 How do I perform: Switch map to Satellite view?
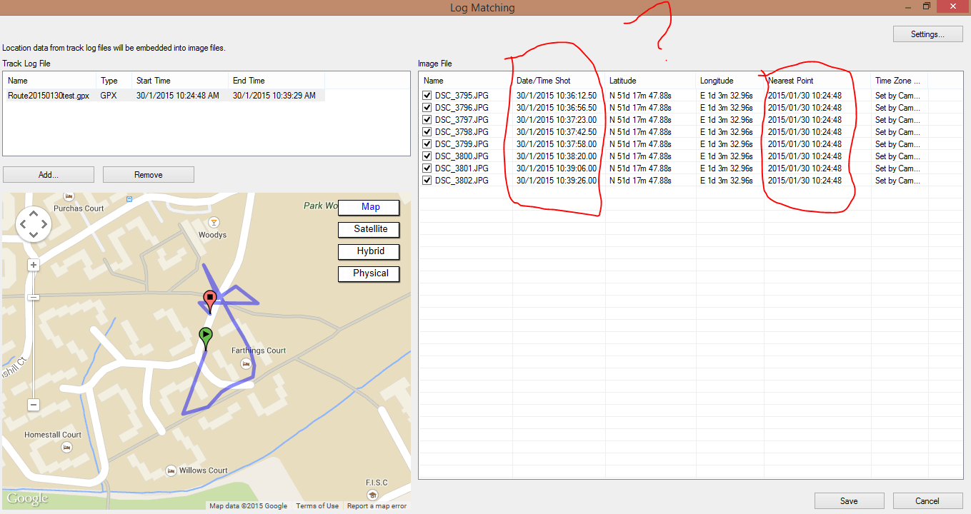point(369,229)
